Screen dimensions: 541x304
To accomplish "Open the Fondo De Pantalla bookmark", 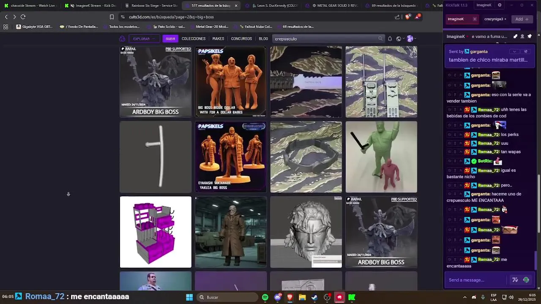I will tap(79, 27).
